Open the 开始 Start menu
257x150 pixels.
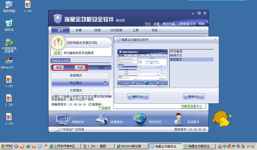tap(6, 146)
